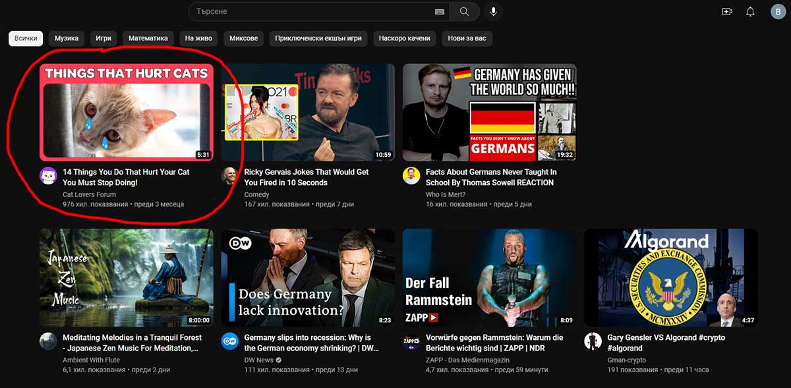Open the DW News channel avatar

(229, 341)
